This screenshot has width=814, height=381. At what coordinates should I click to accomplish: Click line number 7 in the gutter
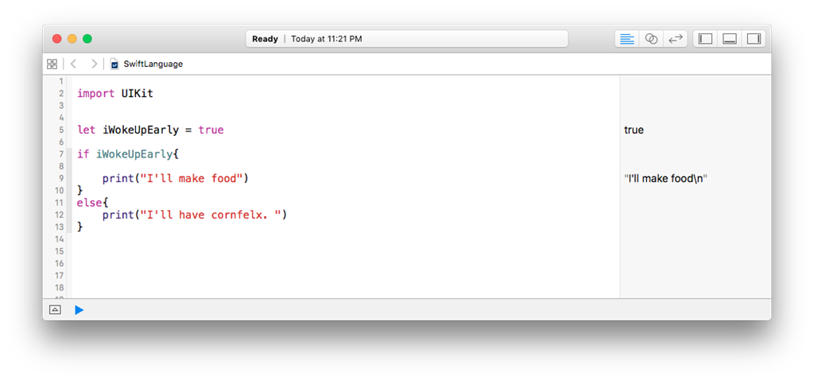pos(61,154)
